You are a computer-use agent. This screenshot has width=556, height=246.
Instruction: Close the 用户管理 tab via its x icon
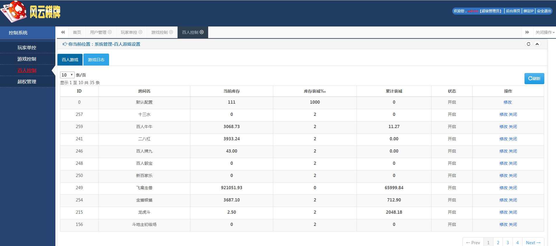tap(110, 32)
